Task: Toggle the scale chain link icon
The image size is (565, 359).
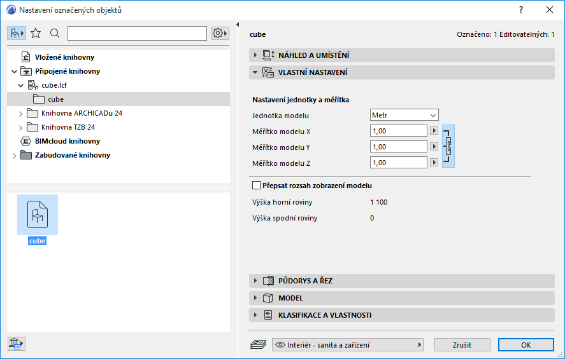Action: pos(448,146)
